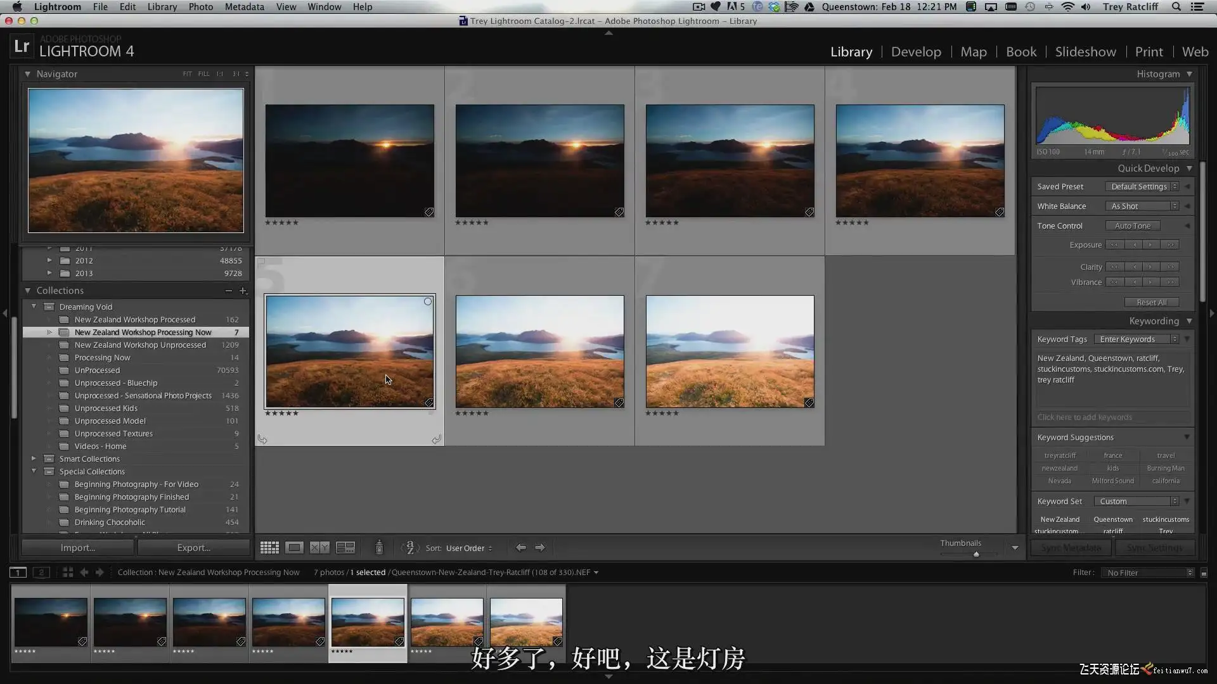Open the Library menu

tap(162, 7)
